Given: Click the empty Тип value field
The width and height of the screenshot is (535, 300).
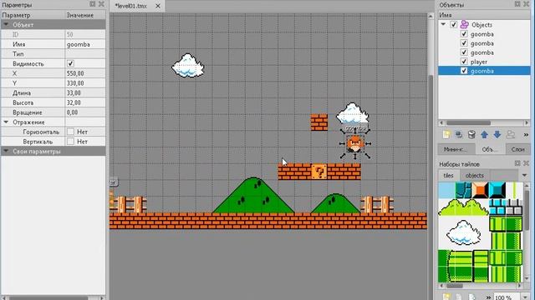Looking at the screenshot, I should 85,53.
